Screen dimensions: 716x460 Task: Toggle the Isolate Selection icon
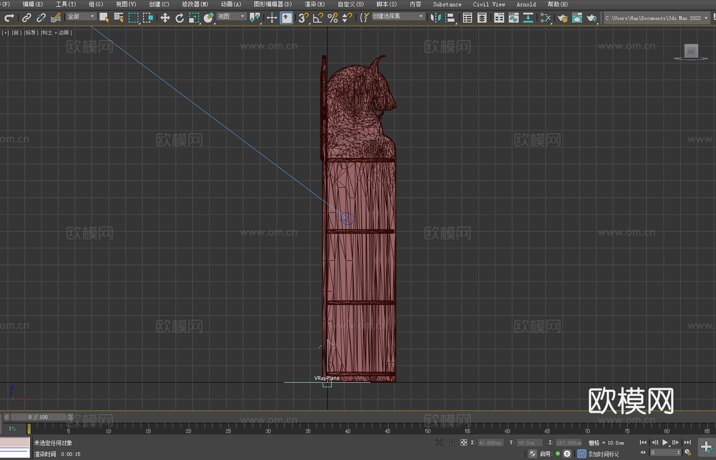click(x=439, y=442)
